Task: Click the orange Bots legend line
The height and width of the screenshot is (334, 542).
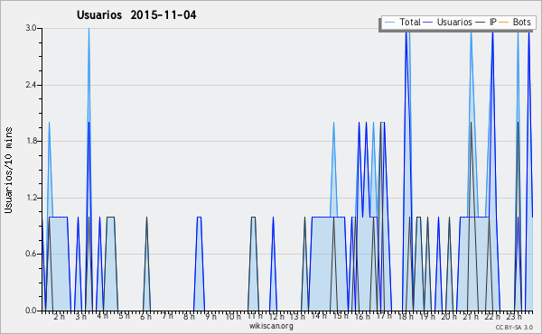Action: [504, 23]
